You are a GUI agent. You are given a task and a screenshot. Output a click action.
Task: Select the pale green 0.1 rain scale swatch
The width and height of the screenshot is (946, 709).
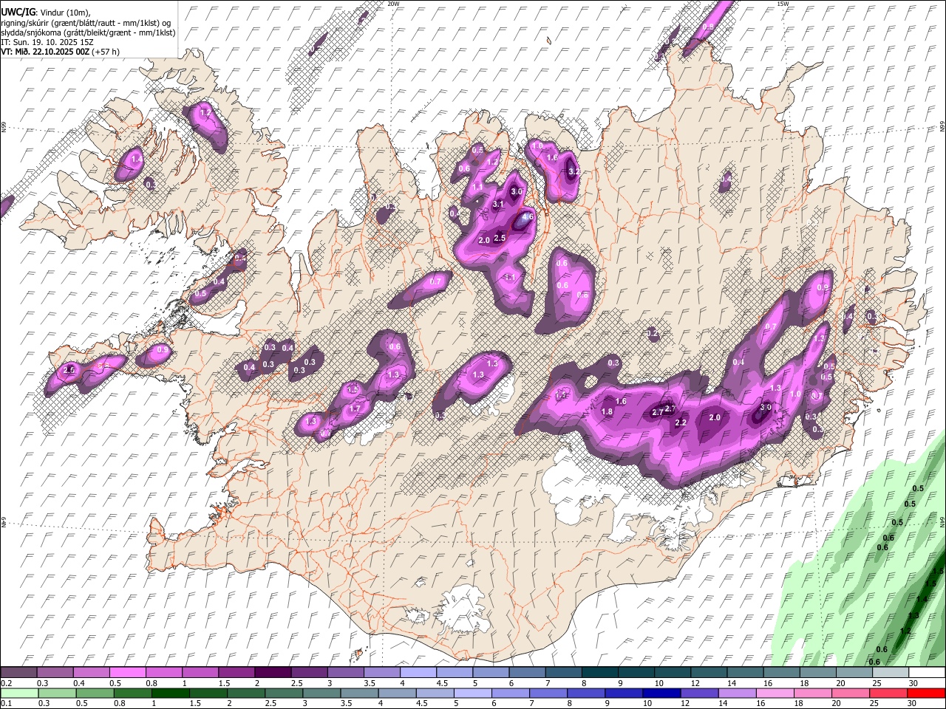[x=18, y=693]
